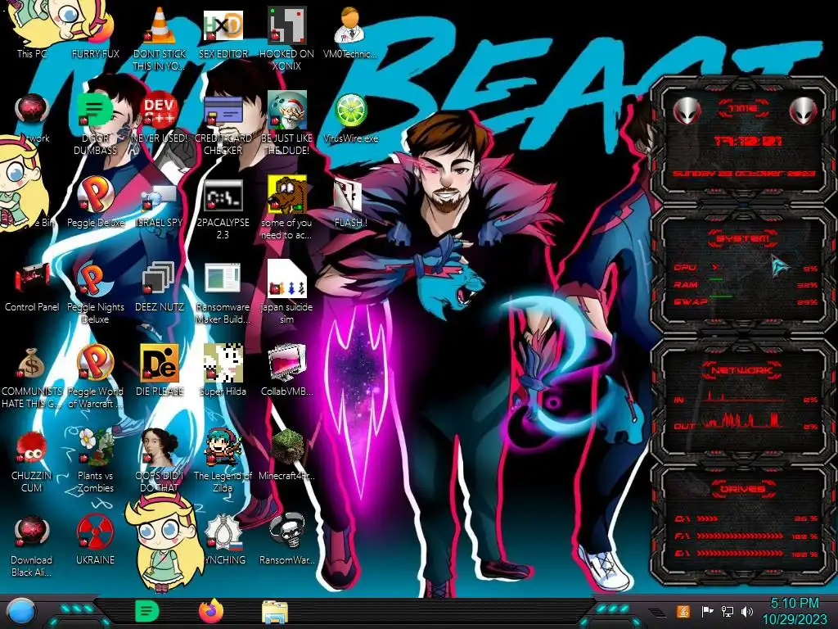Open the OOPS DID I DO THAT portrait icon
Screen dimensions: 838x629
tap(160, 461)
